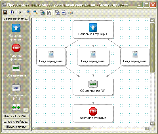Select the Объединение "И" node on canvas
The image size is (158, 134).
pyautogui.click(x=93, y=86)
